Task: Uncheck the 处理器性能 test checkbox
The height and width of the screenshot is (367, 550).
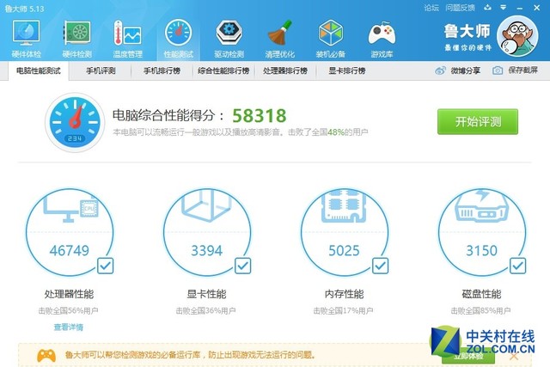Action: [106, 266]
